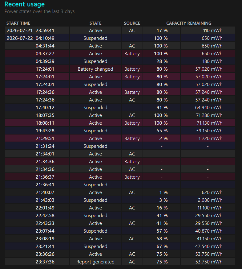Click the Battery changed state cell
Viewport: 242px width, 269px height.
[95, 69]
